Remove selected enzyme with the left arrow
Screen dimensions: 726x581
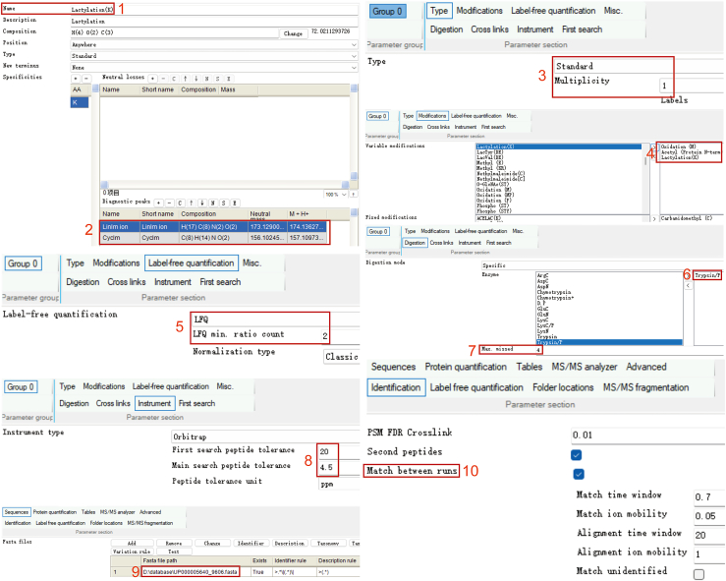point(688,286)
